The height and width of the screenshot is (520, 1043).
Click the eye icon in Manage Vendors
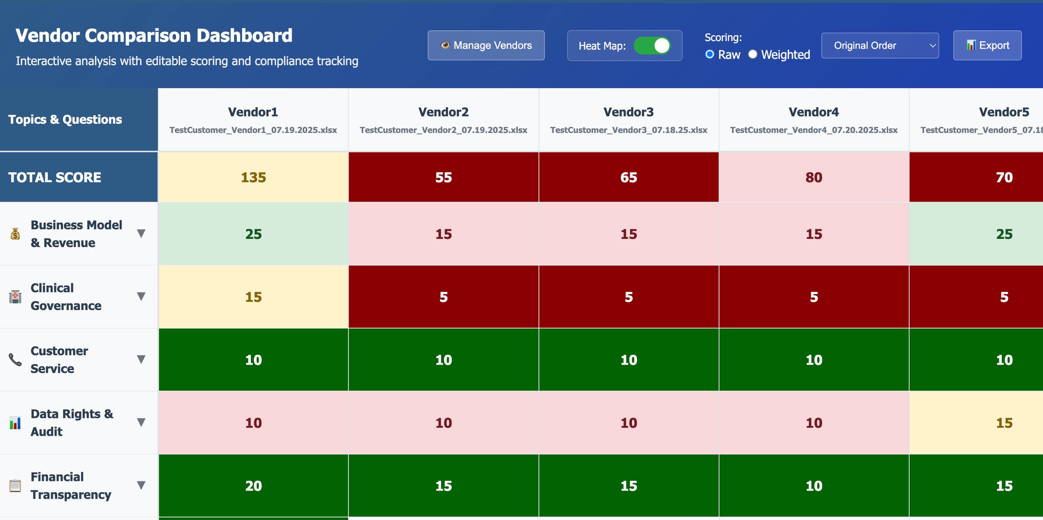[x=445, y=45]
